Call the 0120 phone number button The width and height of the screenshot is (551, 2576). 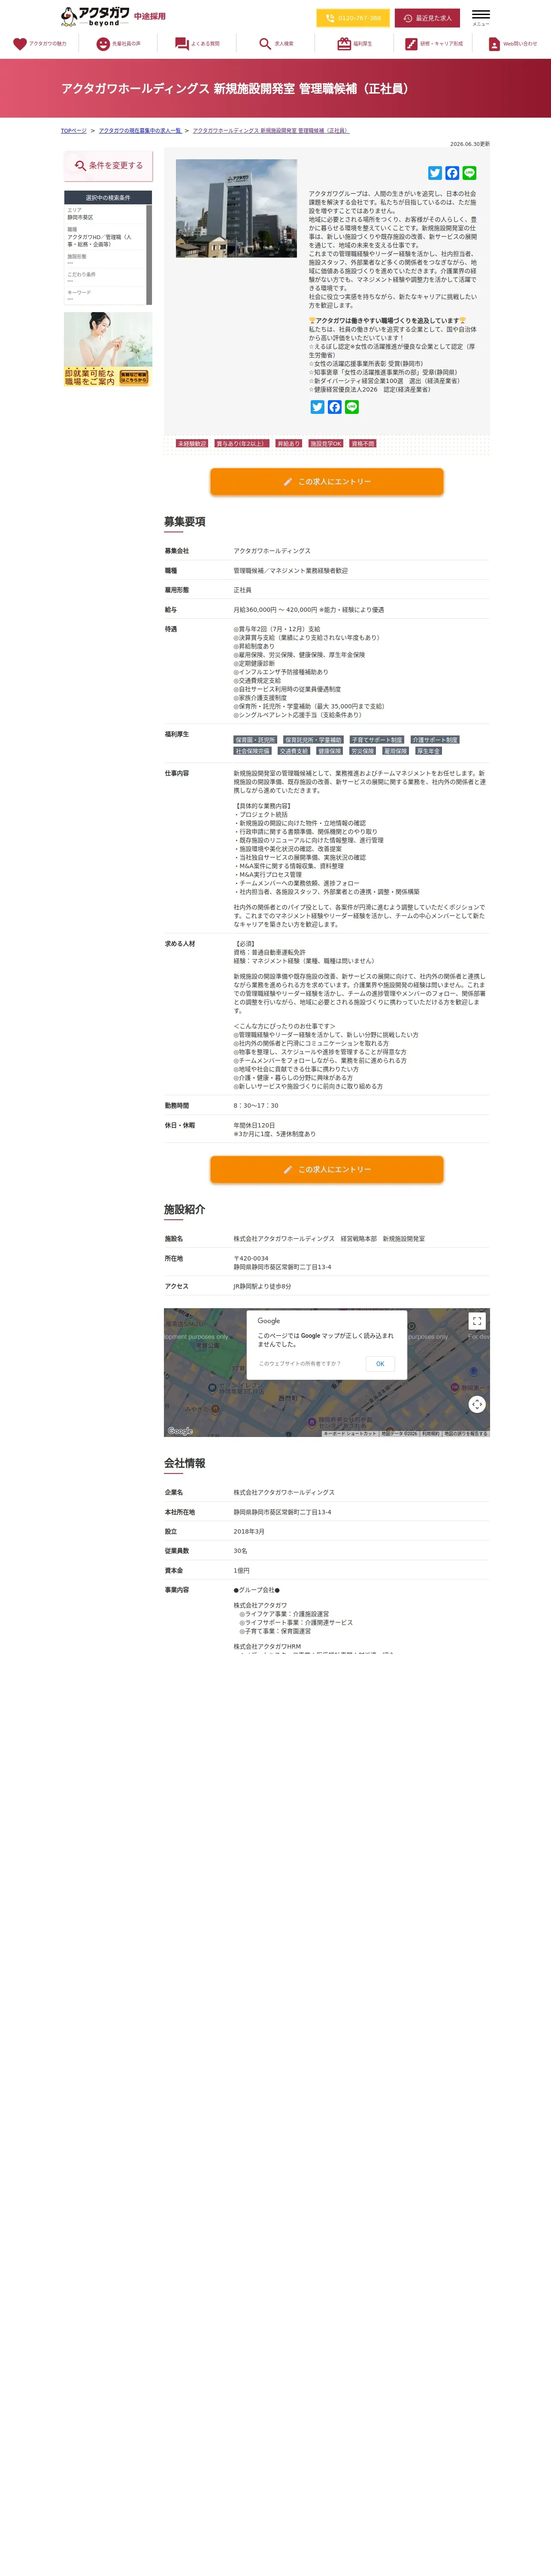pyautogui.click(x=353, y=18)
